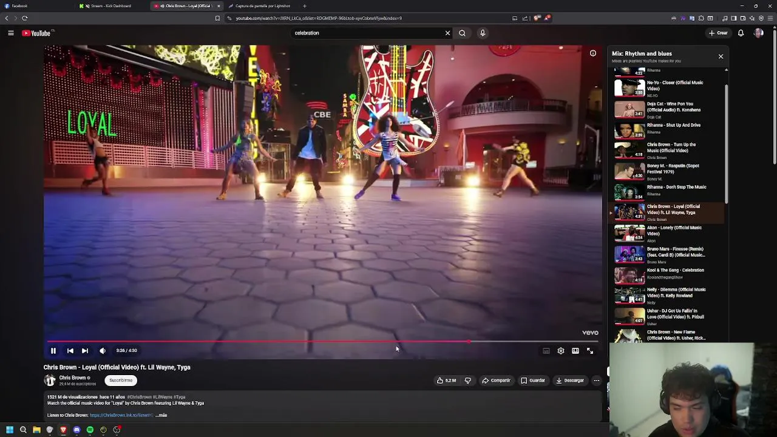
Task: Skip to next video in playlist
Action: pos(85,351)
